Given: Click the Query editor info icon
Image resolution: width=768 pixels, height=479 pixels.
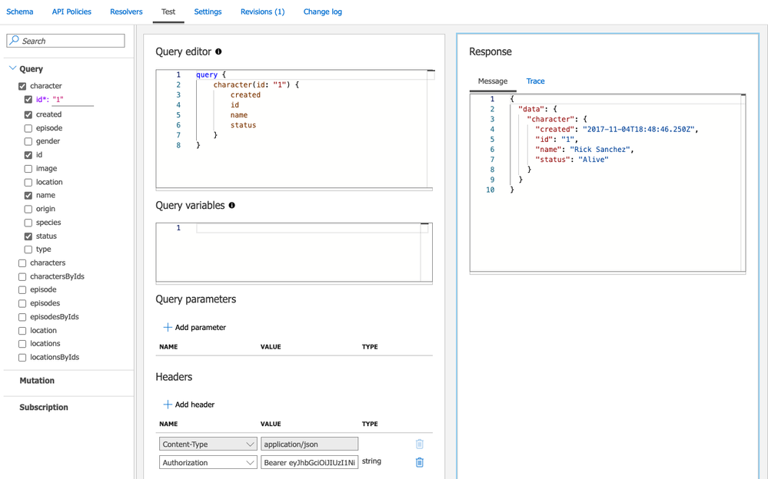Looking at the screenshot, I should [218, 51].
